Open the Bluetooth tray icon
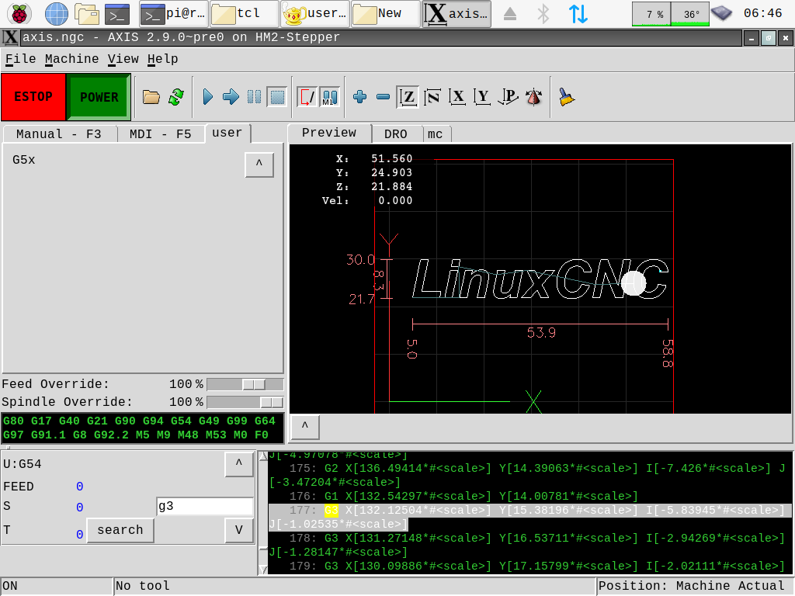The height and width of the screenshot is (596, 795). [543, 14]
